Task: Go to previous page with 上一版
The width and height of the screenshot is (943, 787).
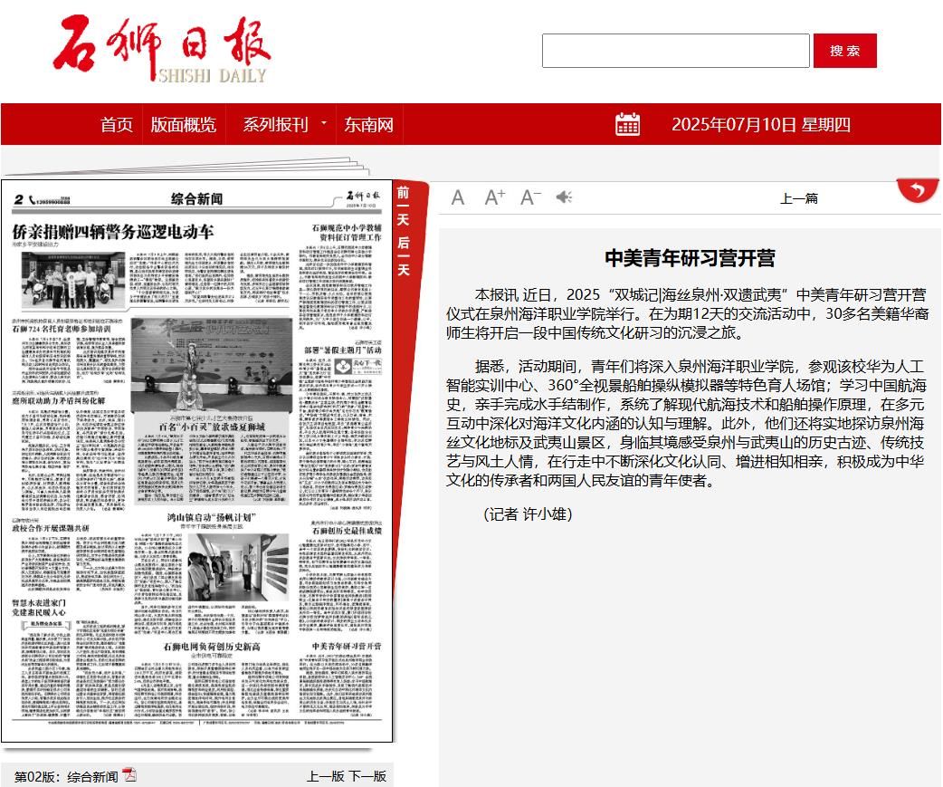Action: (325, 776)
